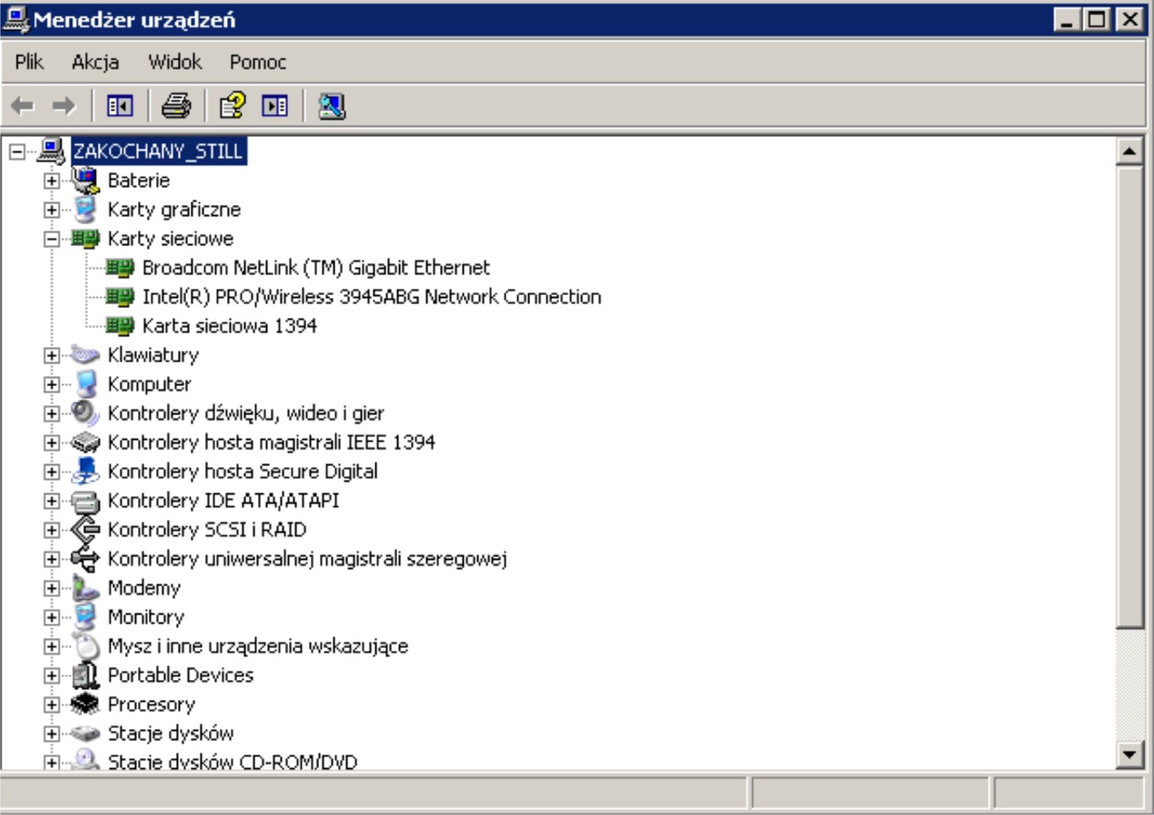
Task: Expand the Klawiatury category
Action: point(52,355)
